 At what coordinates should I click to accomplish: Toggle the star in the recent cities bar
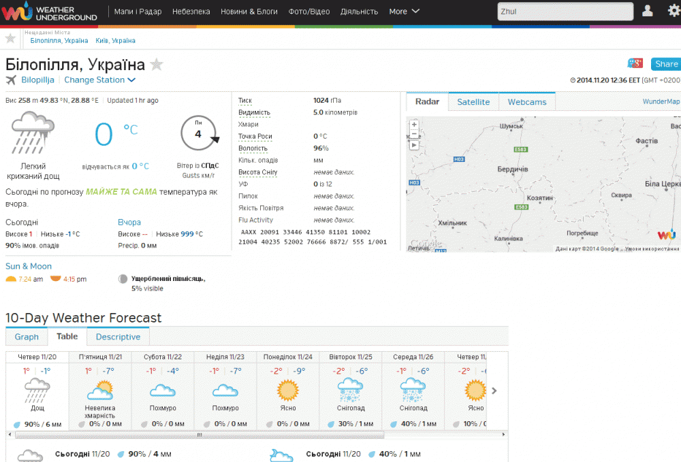click(x=10, y=38)
